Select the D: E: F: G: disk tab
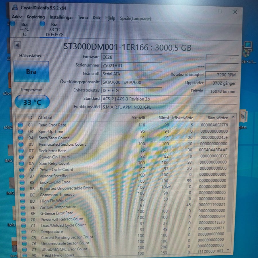 54,30
